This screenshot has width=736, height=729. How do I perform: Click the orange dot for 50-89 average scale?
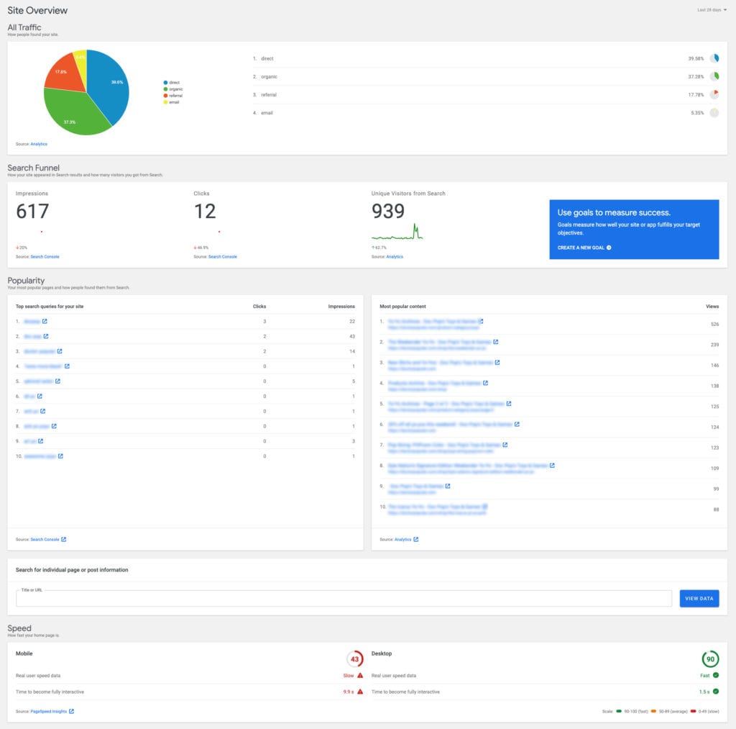(653, 711)
